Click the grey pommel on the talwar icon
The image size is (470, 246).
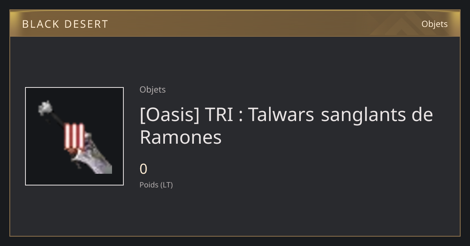pos(46,107)
